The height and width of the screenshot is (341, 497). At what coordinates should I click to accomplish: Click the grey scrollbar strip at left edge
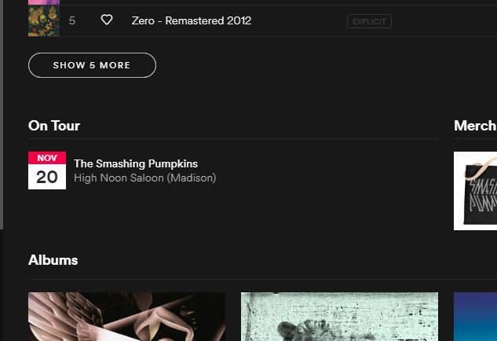[2, 110]
